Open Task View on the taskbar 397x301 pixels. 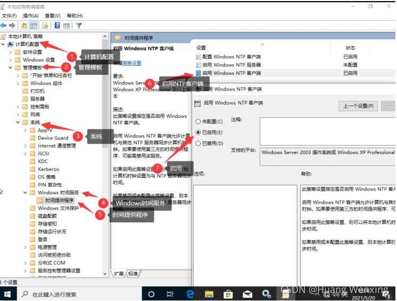(x=170, y=294)
